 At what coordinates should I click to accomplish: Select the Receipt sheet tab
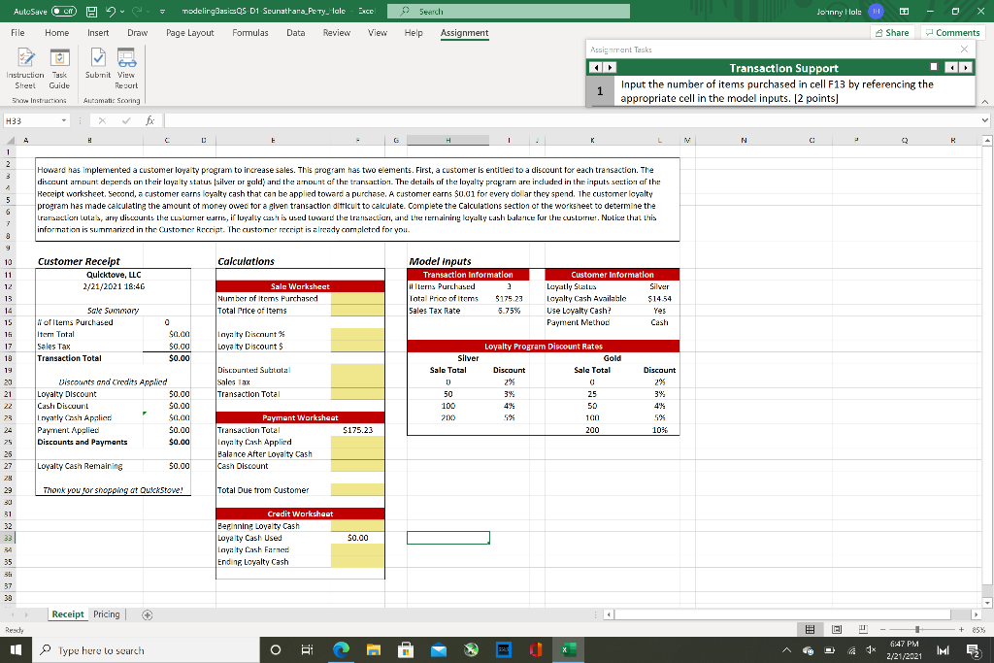point(68,614)
